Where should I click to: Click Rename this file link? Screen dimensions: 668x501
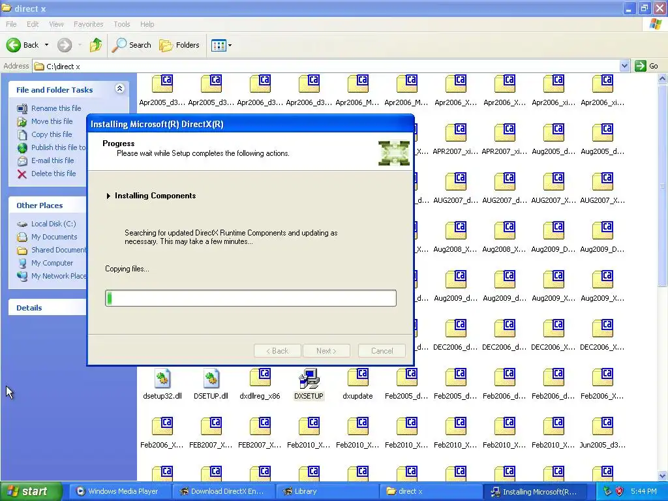(56, 108)
